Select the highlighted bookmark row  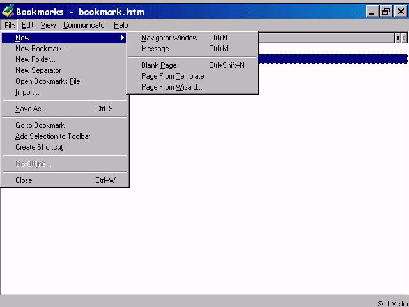coord(333,59)
